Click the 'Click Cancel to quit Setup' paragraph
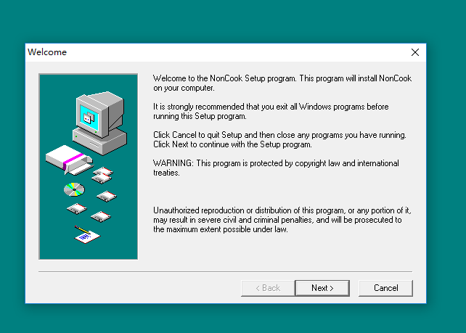 (x=279, y=139)
